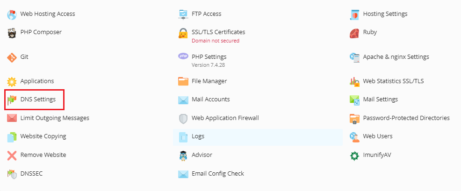Image resolution: width=461 pixels, height=191 pixels.
Task: Open the PHP Composer icon
Action: click(12, 33)
